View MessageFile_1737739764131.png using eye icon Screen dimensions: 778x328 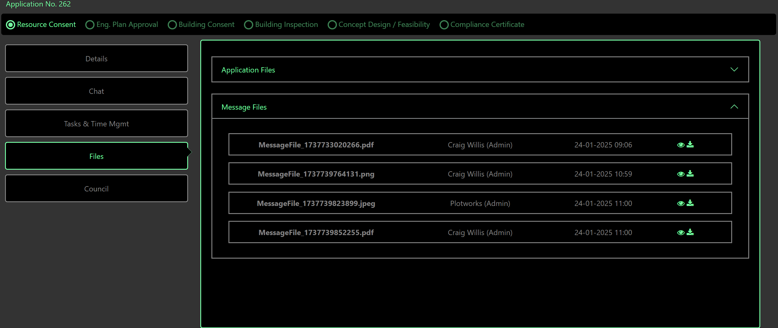tap(680, 174)
